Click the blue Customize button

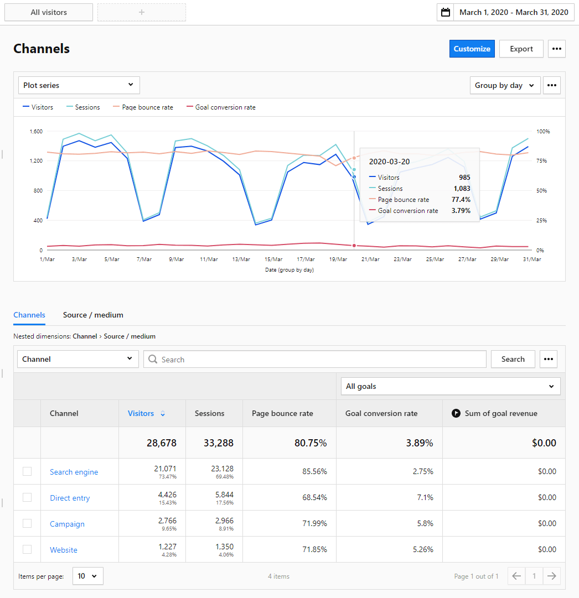(x=472, y=49)
